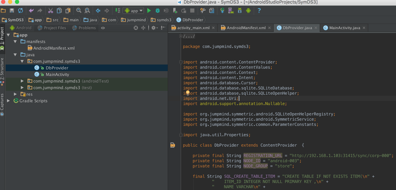Image resolution: width=396 pixels, height=190 pixels.
Task: Navigate Back with the blue arrow
Action: 98,11
